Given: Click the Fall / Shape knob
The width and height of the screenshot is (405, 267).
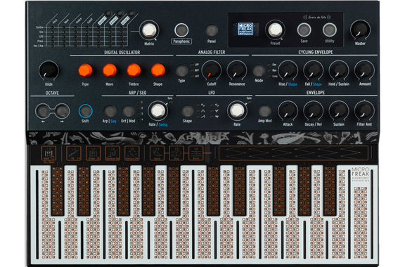Looking at the screenshot, I should click(x=313, y=70).
